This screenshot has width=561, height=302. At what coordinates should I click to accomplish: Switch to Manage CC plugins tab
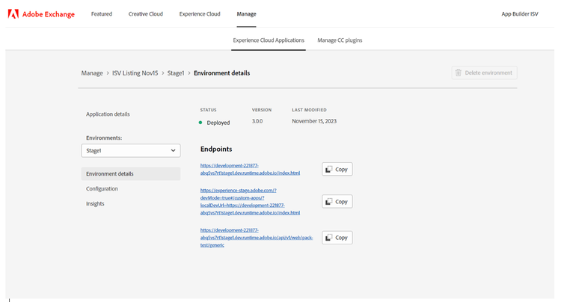(340, 40)
